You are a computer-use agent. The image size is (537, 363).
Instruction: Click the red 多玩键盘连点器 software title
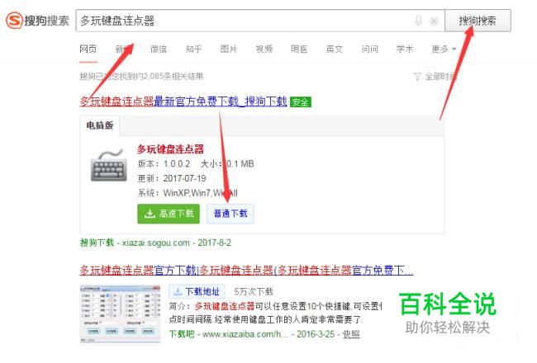(170, 149)
